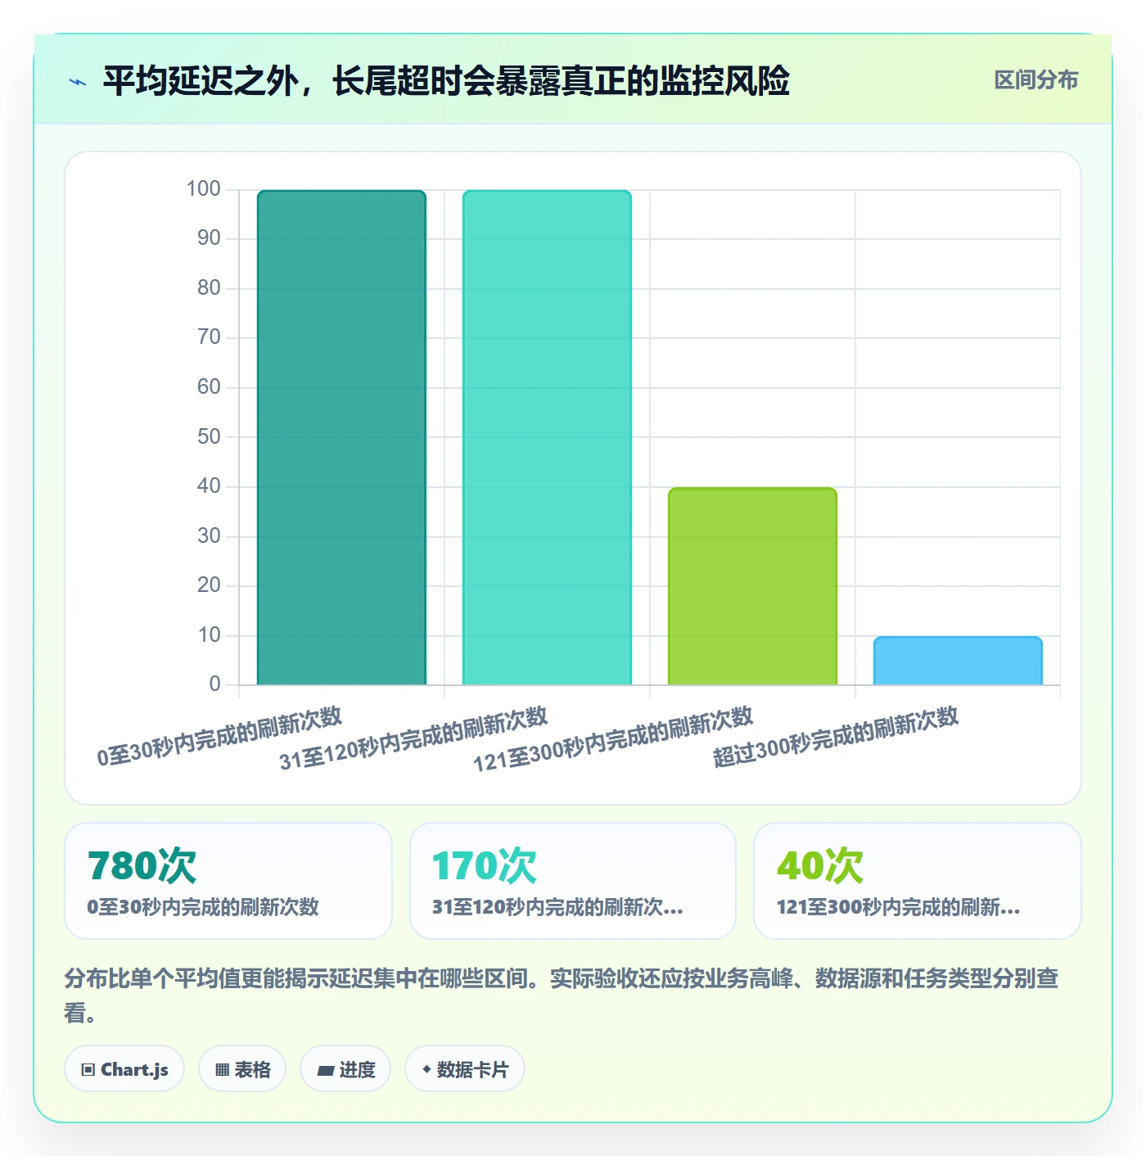The image size is (1146, 1156).
Task: Click the 进度 tag chip
Action: (345, 1068)
